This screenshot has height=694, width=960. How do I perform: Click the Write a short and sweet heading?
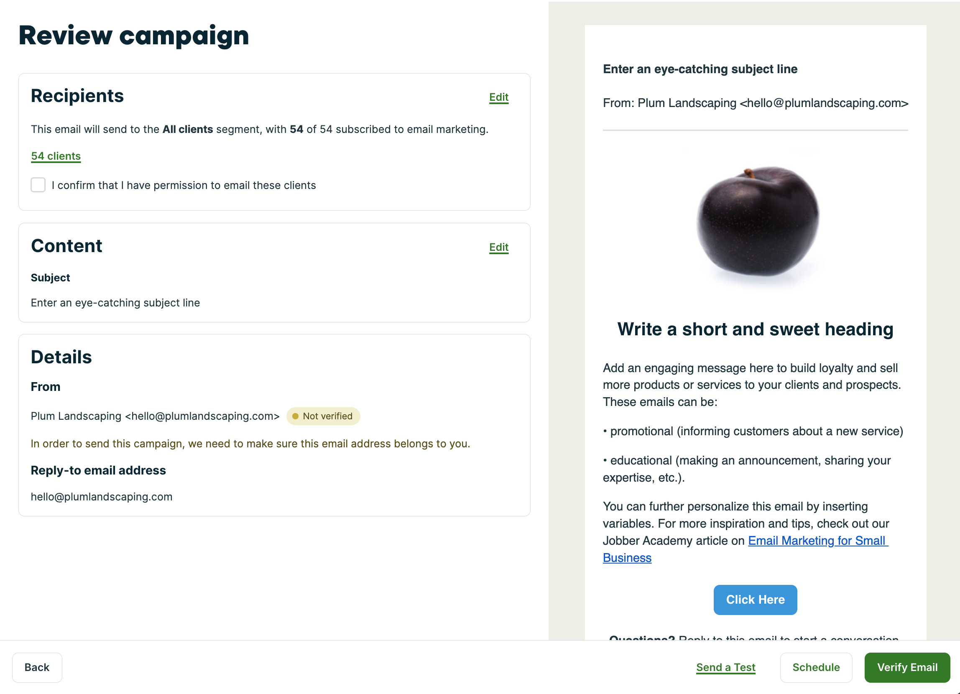(755, 329)
